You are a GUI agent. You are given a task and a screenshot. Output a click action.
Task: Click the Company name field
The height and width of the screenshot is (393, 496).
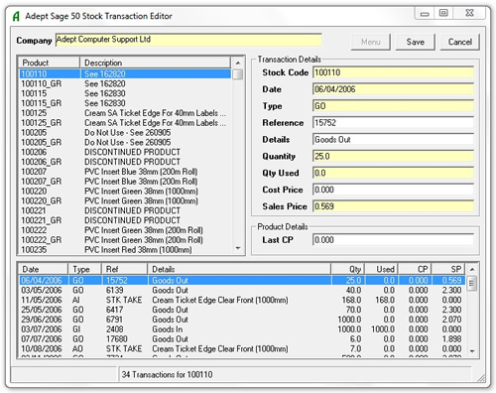point(188,40)
